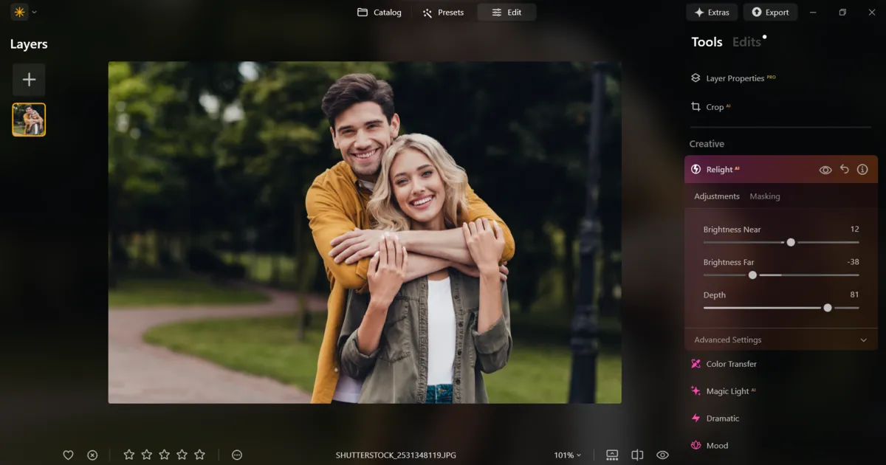Viewport: 886px width, 465px height.
Task: Click the Relight info icon
Action: tap(862, 170)
